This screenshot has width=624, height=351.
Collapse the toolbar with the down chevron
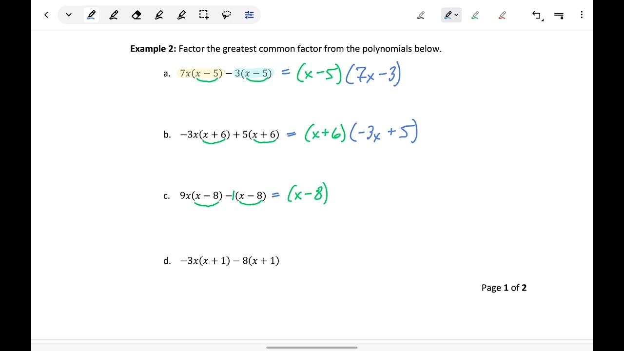(x=69, y=15)
